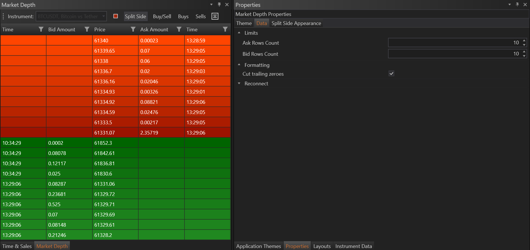
Task: Open the properties list icon in toolbar
Action: click(x=215, y=16)
